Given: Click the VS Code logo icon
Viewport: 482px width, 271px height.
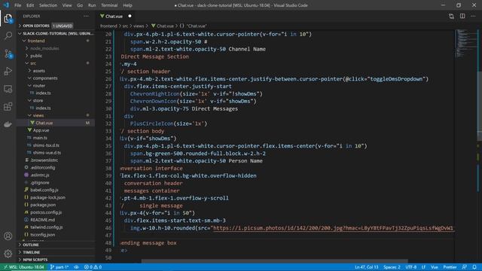Looking at the screenshot, I should (x=6, y=5).
